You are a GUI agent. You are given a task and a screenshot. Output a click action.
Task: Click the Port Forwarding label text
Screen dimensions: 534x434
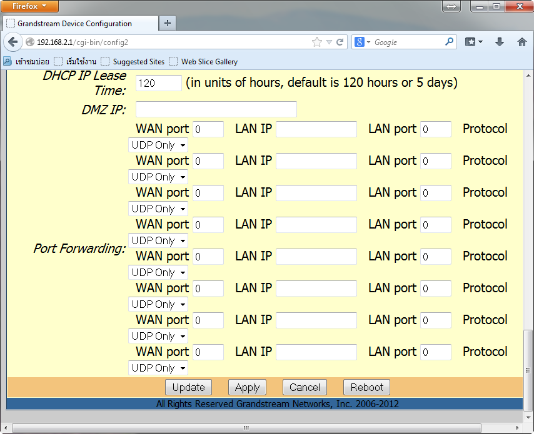coord(79,249)
